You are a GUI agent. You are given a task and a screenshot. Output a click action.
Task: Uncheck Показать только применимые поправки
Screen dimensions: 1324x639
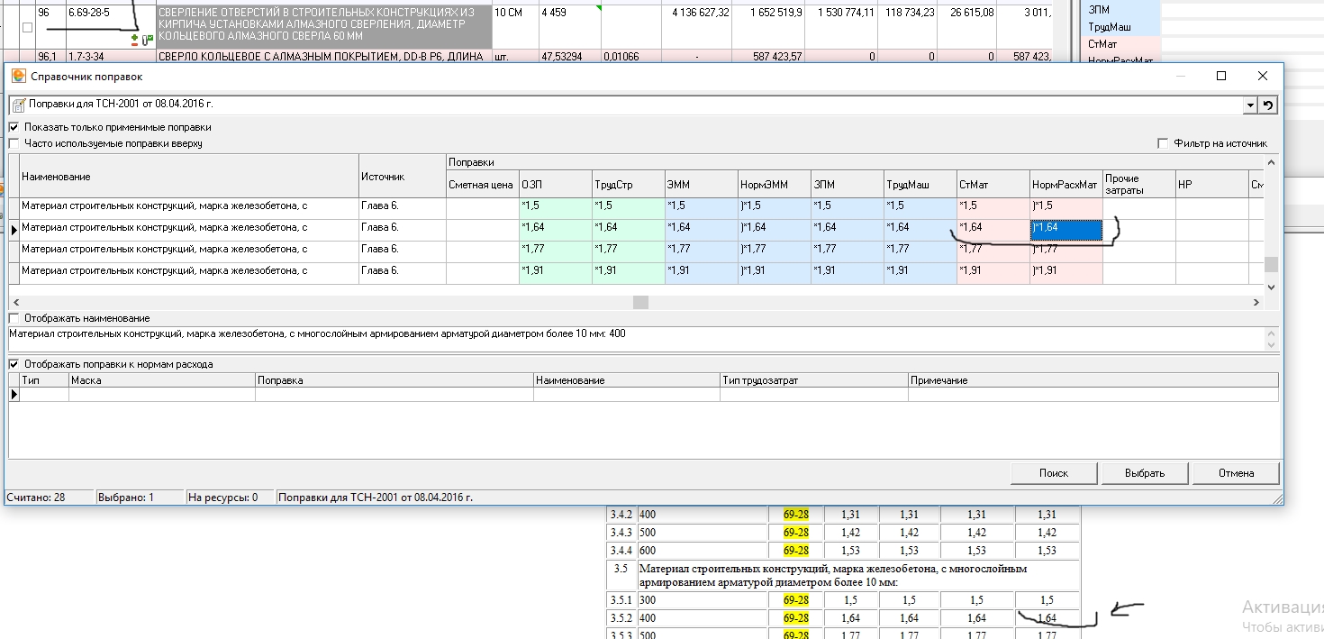14,128
